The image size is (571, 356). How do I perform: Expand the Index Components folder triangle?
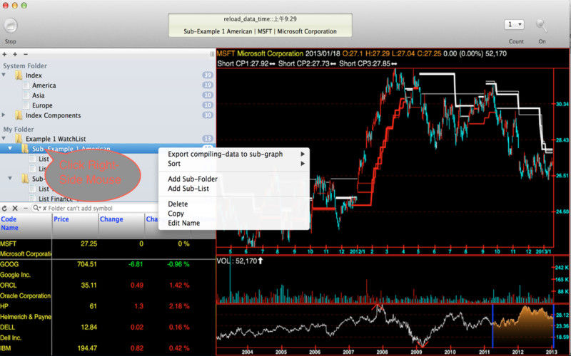click(x=4, y=115)
